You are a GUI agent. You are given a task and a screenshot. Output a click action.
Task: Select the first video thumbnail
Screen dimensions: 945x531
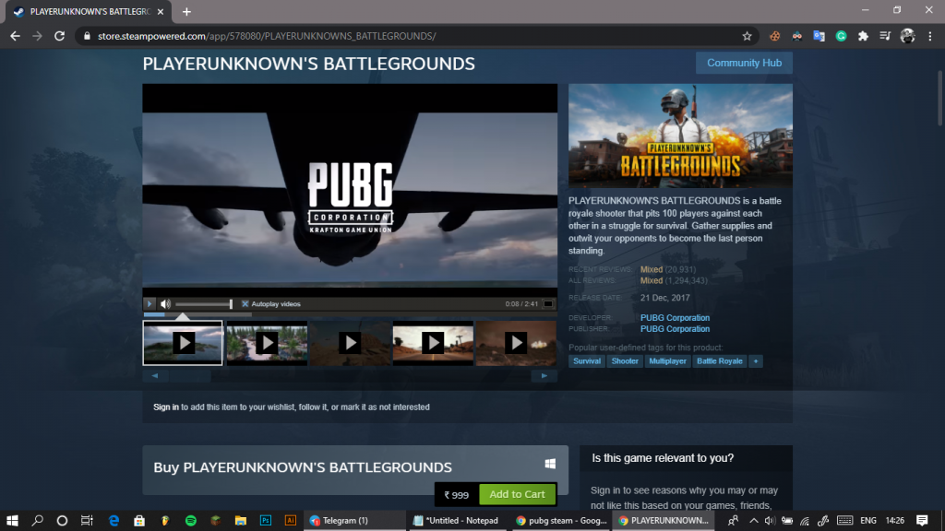coord(183,343)
